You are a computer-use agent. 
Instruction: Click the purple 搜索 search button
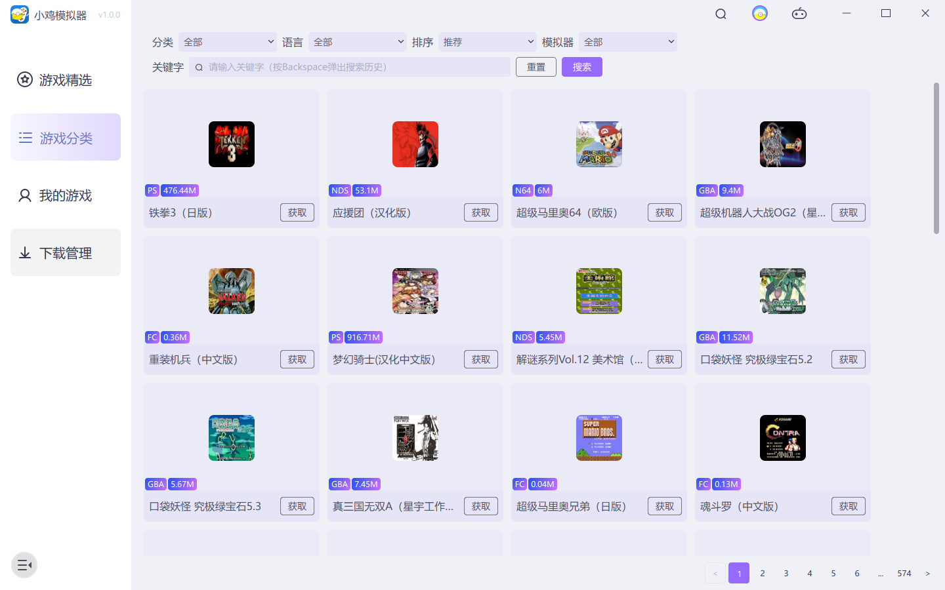point(582,67)
